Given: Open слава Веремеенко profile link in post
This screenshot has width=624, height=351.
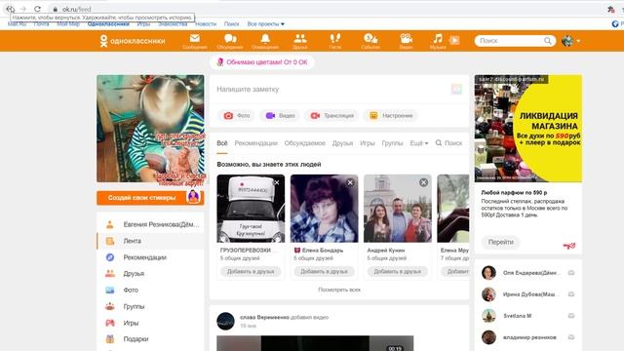Looking at the screenshot, I should [264, 317].
